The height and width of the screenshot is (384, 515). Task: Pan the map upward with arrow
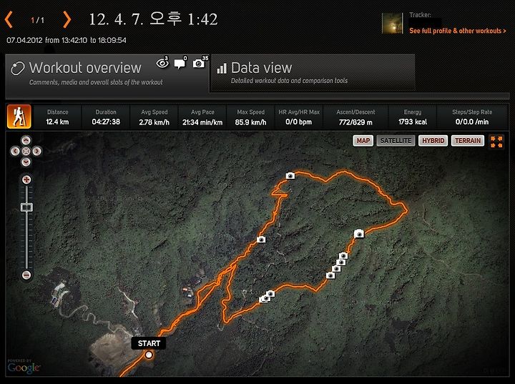26,141
